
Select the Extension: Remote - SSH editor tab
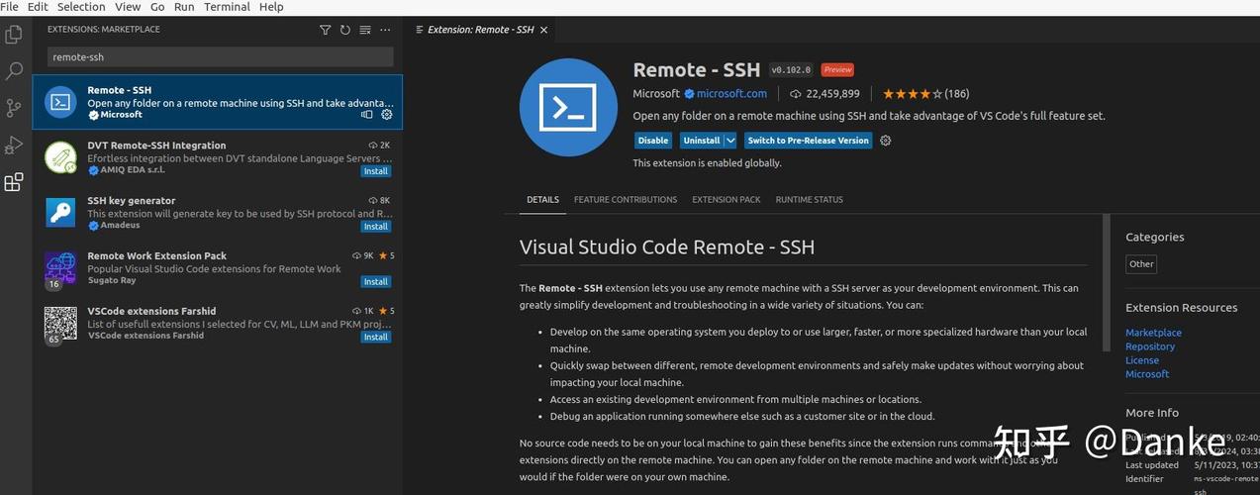tap(482, 30)
